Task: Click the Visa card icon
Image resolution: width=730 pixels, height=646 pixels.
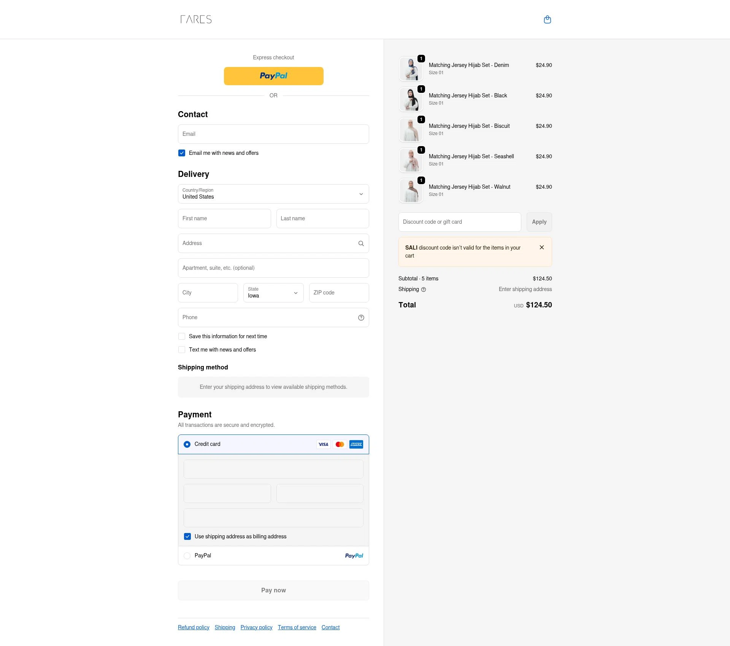Action: 323,444
